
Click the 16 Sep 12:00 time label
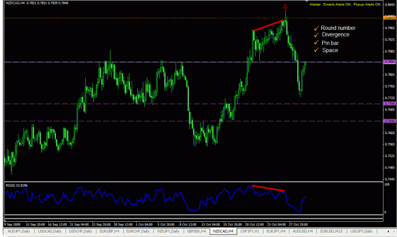click(57, 224)
